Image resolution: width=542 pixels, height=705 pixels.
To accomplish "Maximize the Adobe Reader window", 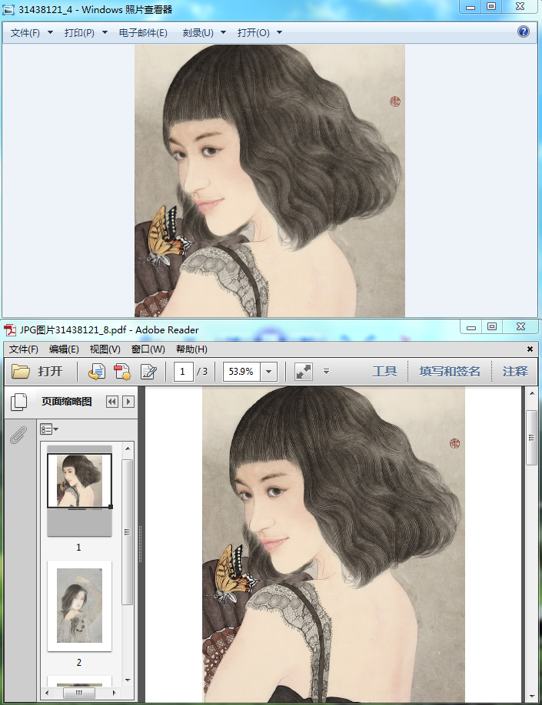I will [492, 327].
